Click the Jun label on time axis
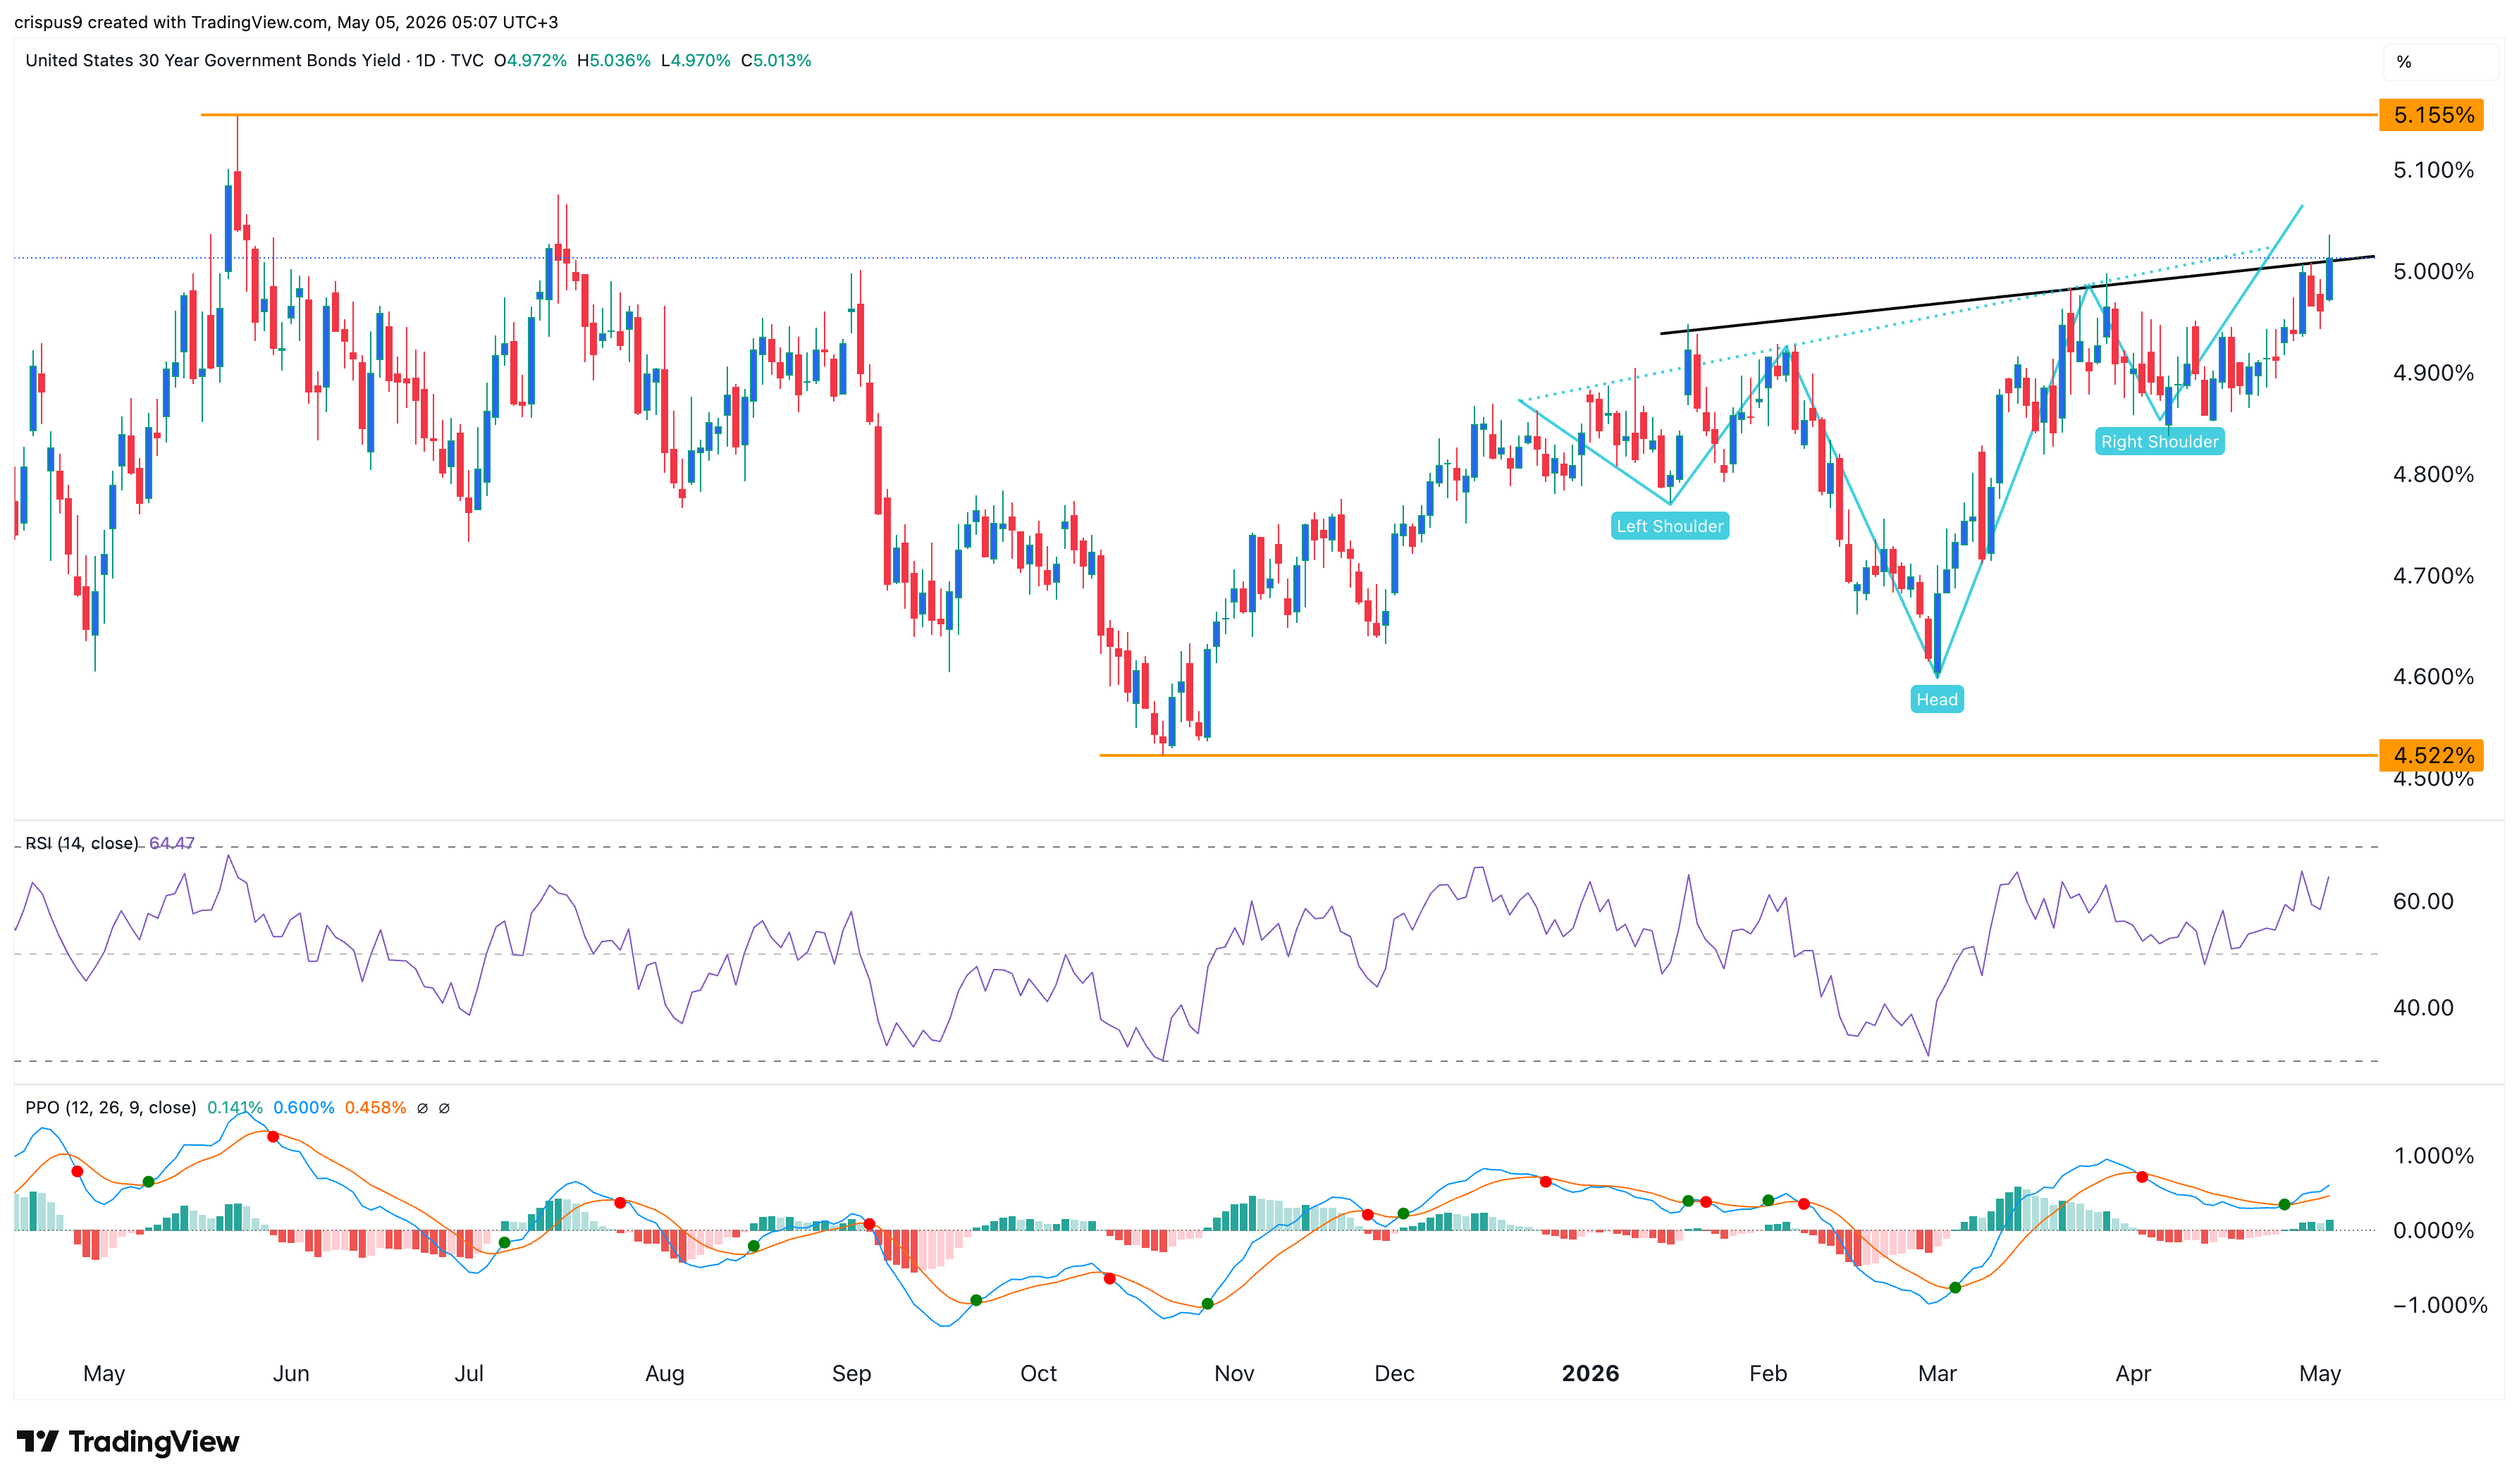Screen dimensions: 2519x1484 (291, 1373)
